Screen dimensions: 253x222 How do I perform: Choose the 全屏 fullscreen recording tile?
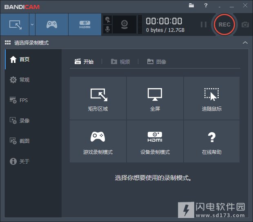point(155,98)
